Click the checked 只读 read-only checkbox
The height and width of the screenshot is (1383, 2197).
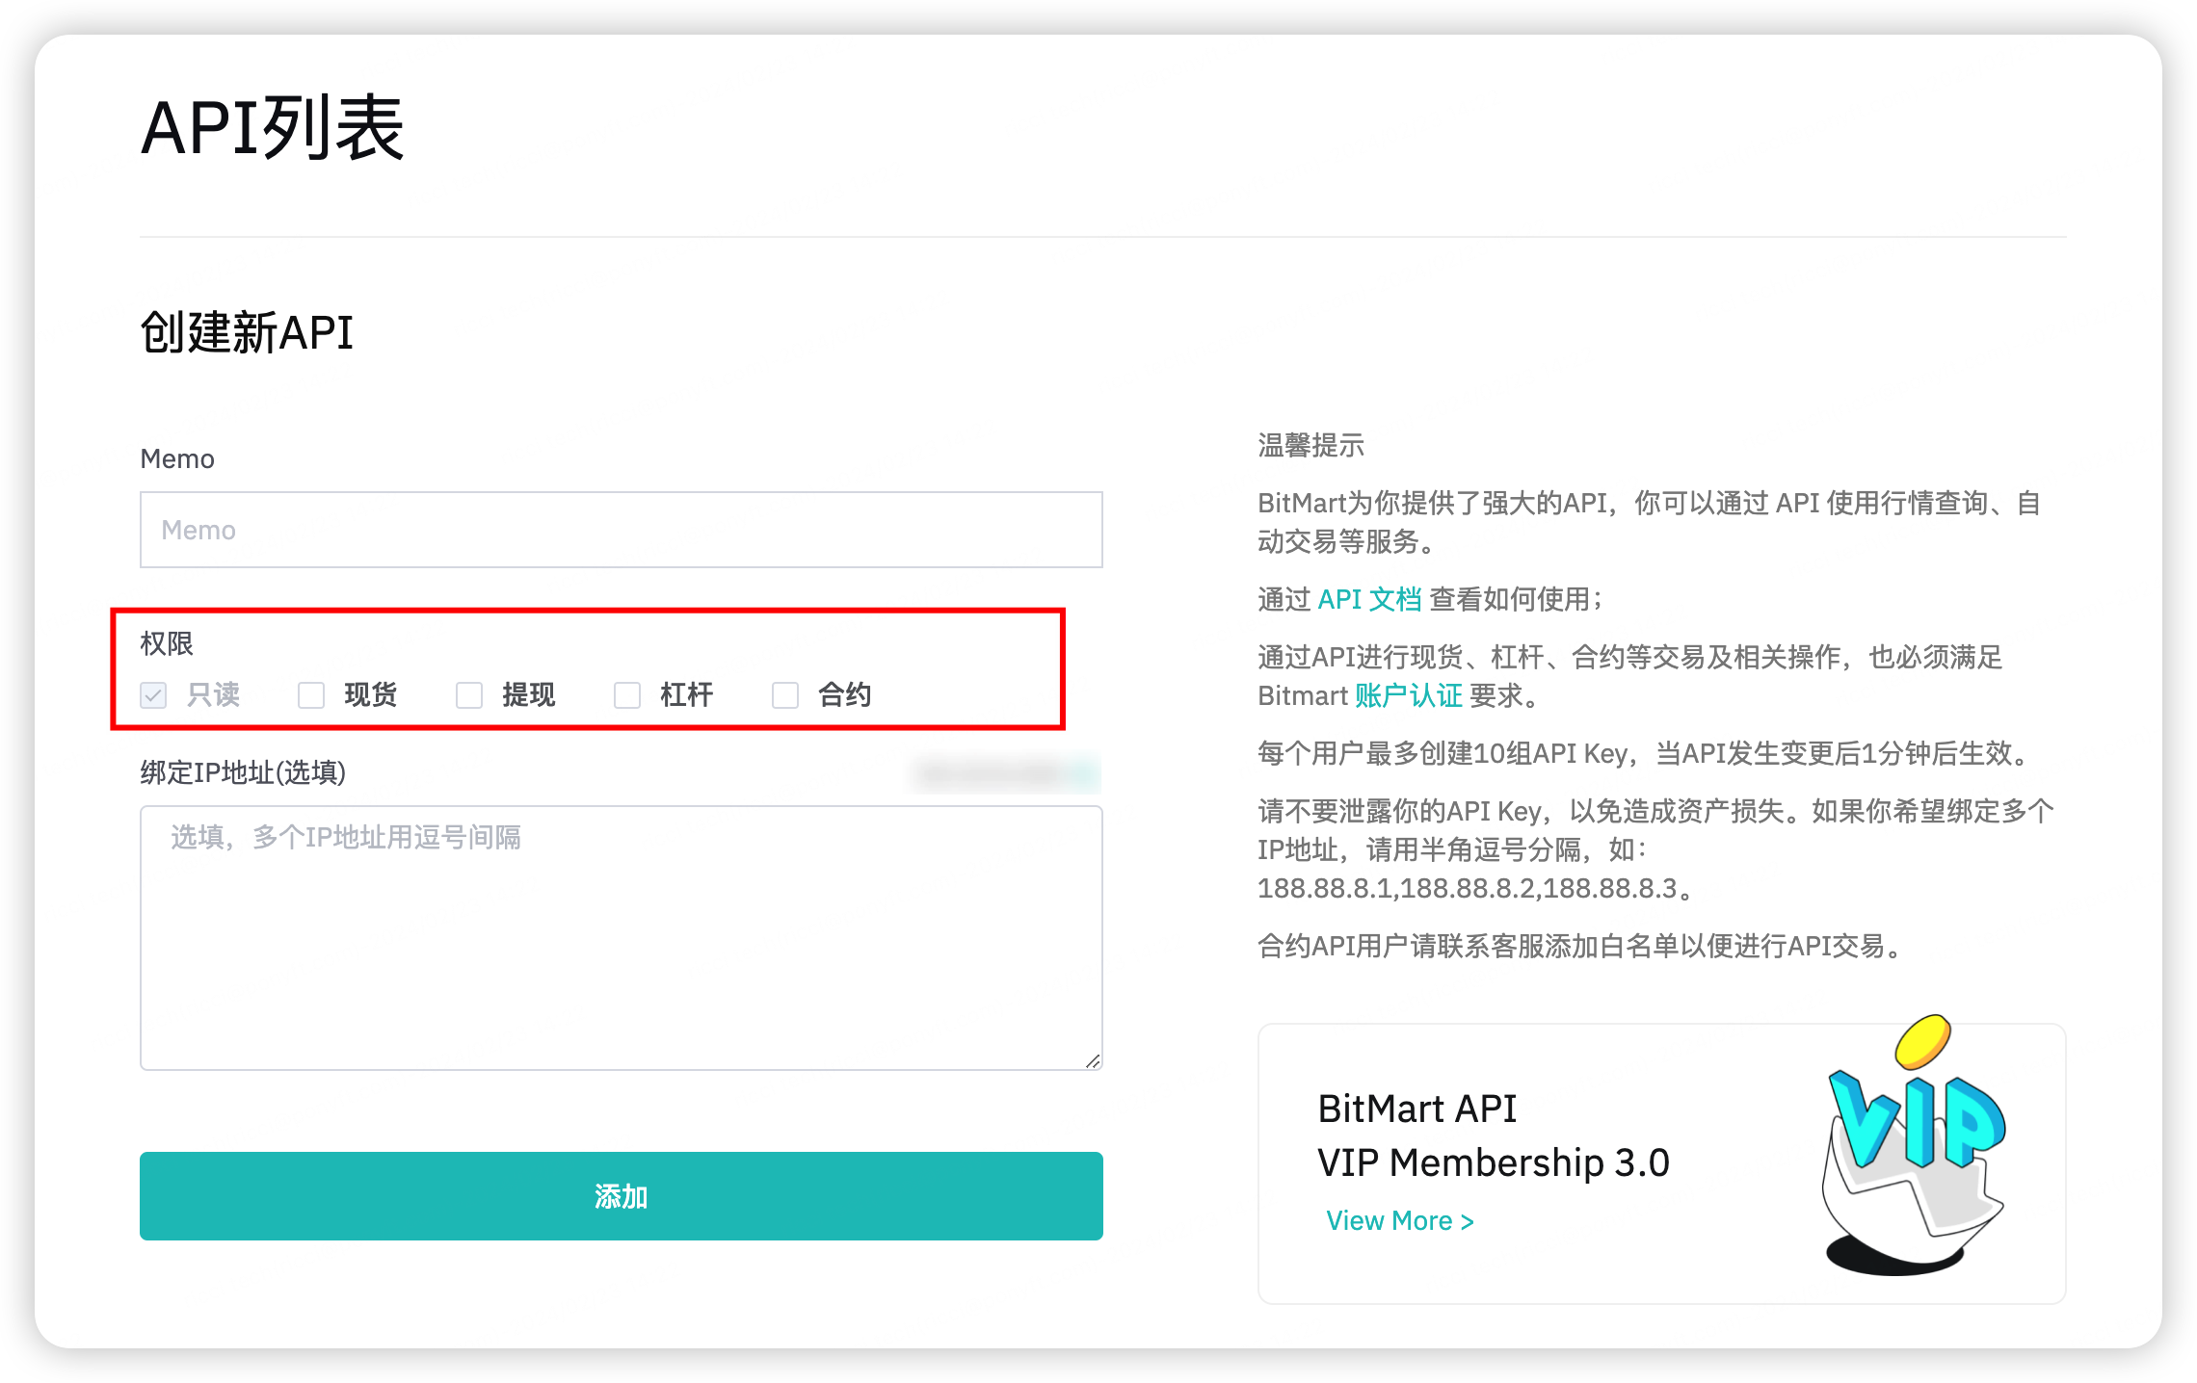pyautogui.click(x=154, y=695)
